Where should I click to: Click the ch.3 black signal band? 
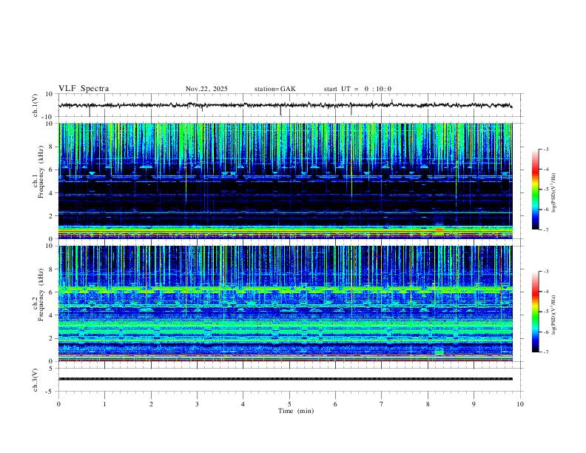point(286,379)
